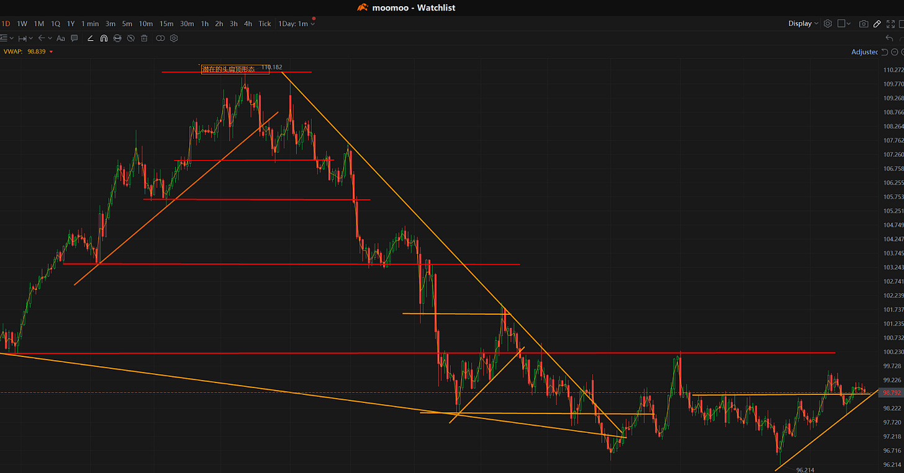Viewport: 904px width, 473px height.
Task: Open the comment bubble note tool
Action: (x=75, y=38)
